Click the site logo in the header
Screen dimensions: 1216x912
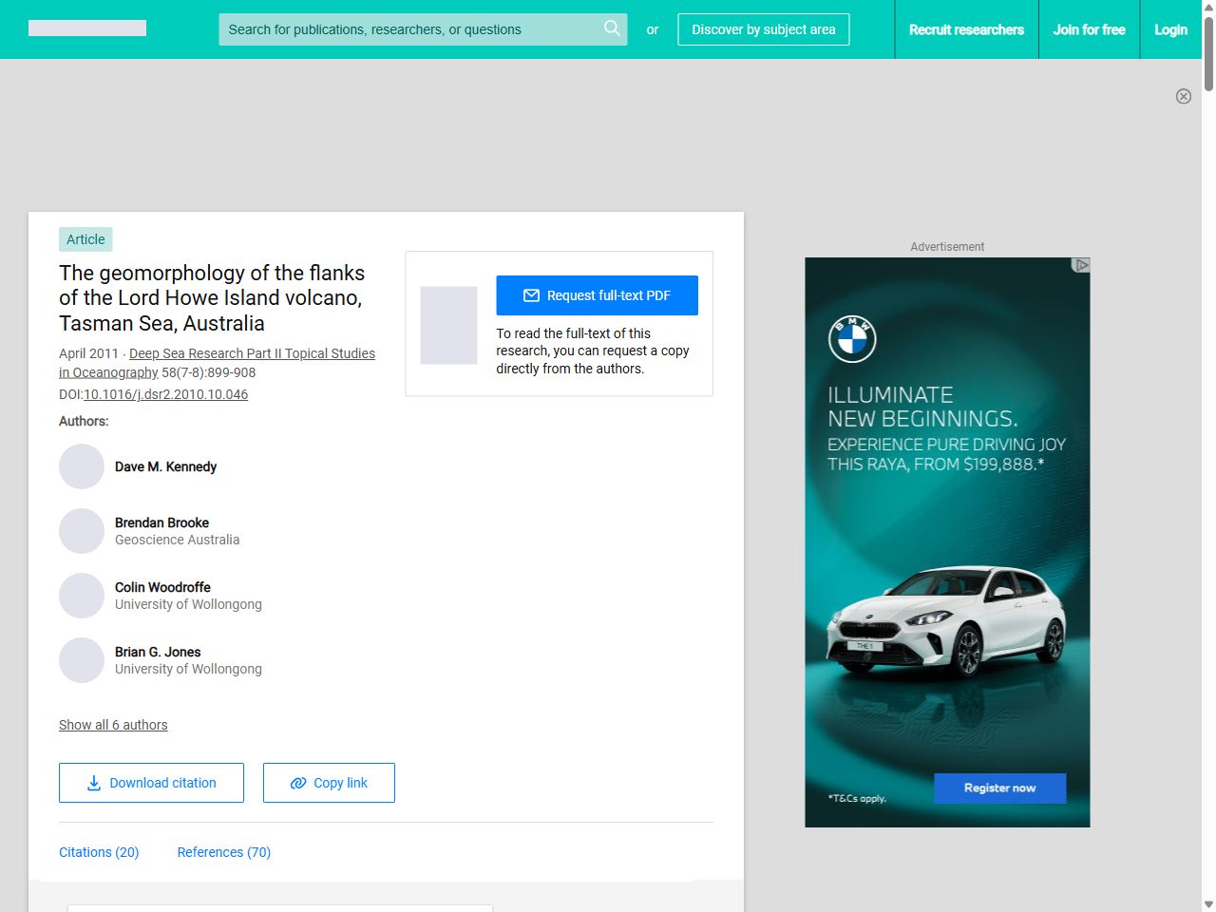click(87, 28)
